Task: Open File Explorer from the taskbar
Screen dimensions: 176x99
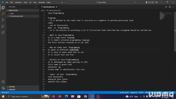Action: [73, 97]
